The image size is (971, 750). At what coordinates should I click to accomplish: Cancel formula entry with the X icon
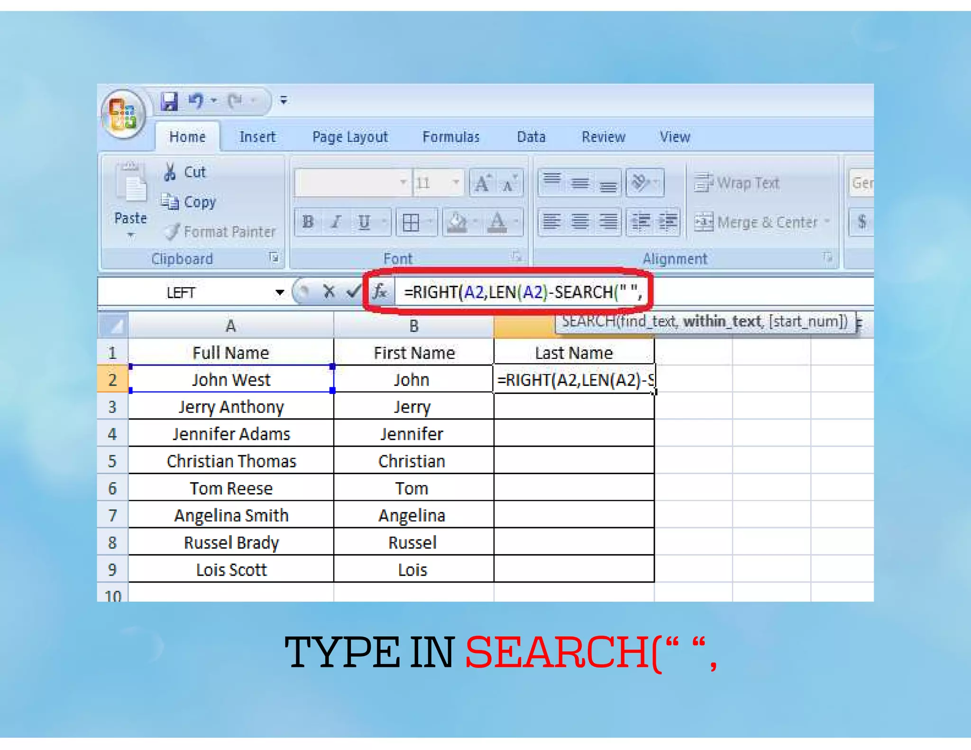[x=329, y=292]
